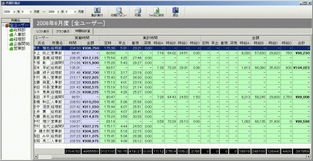The image size is (313, 161).
Task: Select the row for 岡本 早紀
Action: coord(172,67)
